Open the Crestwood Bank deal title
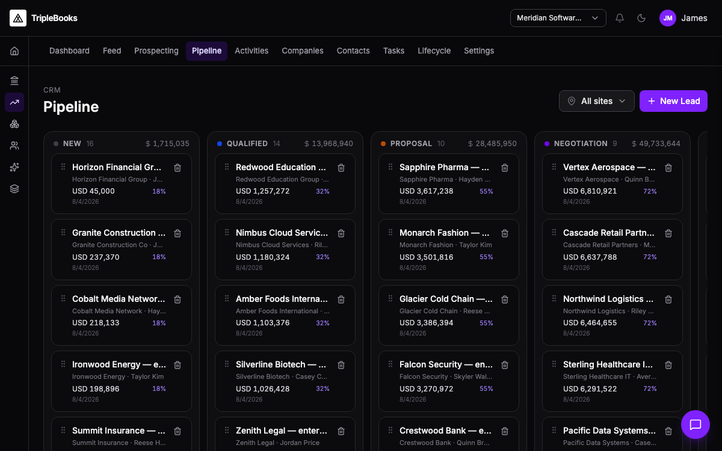Viewport: 722px width, 451px height. coord(446,431)
